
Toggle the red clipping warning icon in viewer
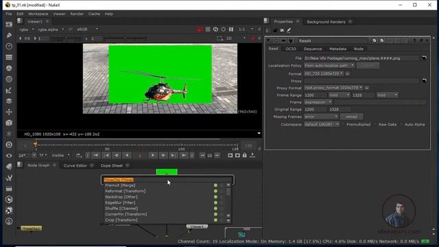[x=200, y=30]
